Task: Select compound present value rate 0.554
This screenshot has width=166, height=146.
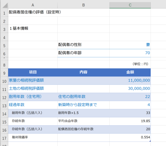Action: [130, 138]
